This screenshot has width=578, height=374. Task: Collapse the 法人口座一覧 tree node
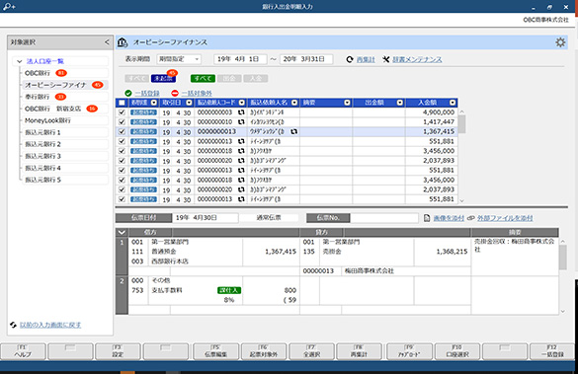(x=19, y=61)
